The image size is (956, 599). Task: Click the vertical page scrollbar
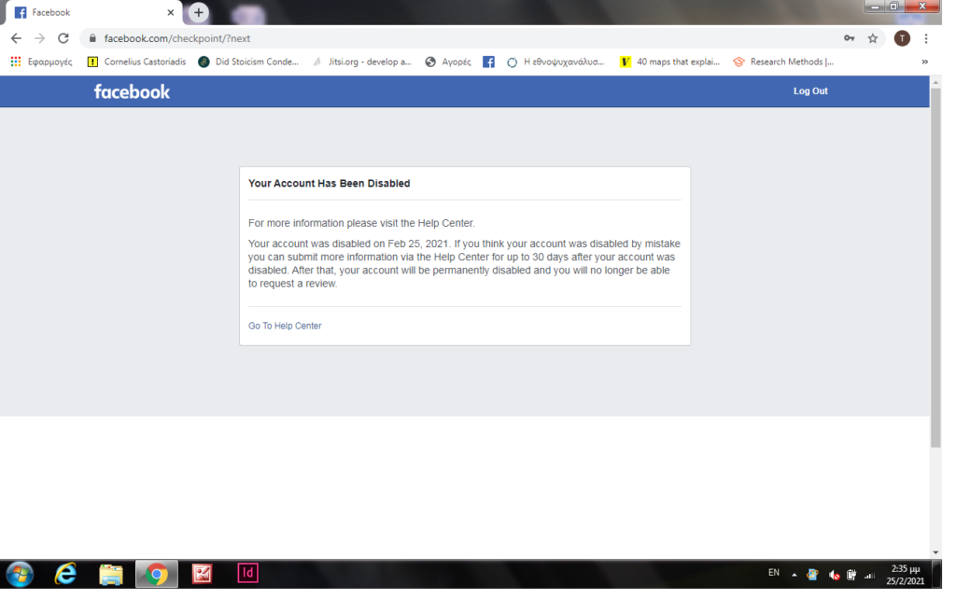935,280
